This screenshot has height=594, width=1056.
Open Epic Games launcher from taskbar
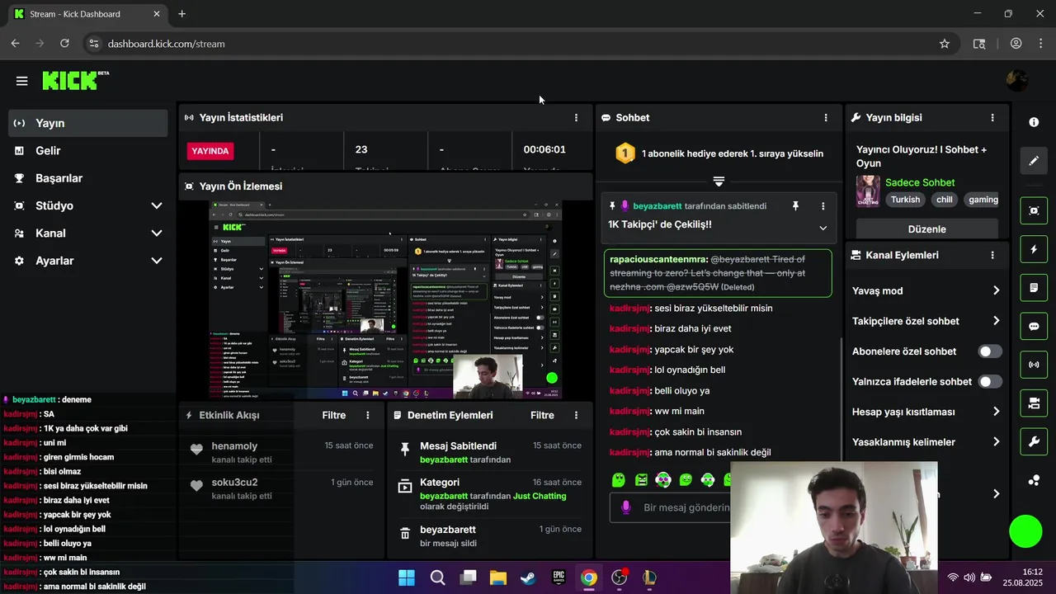point(559,577)
